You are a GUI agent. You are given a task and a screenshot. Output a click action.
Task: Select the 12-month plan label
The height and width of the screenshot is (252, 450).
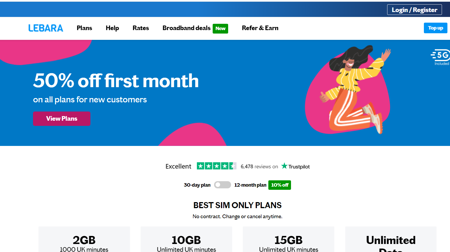tap(250, 185)
